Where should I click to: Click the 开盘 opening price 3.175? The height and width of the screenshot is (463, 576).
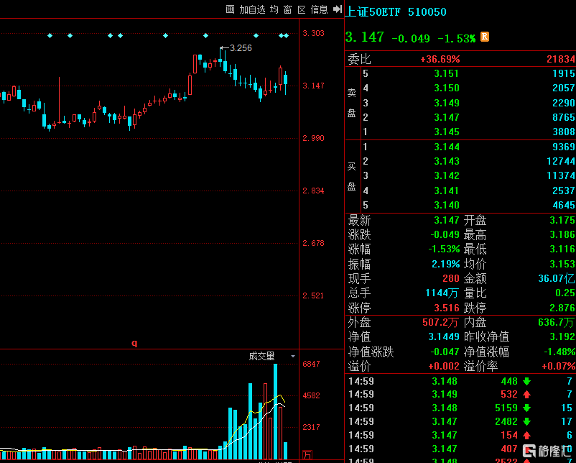[x=562, y=220]
